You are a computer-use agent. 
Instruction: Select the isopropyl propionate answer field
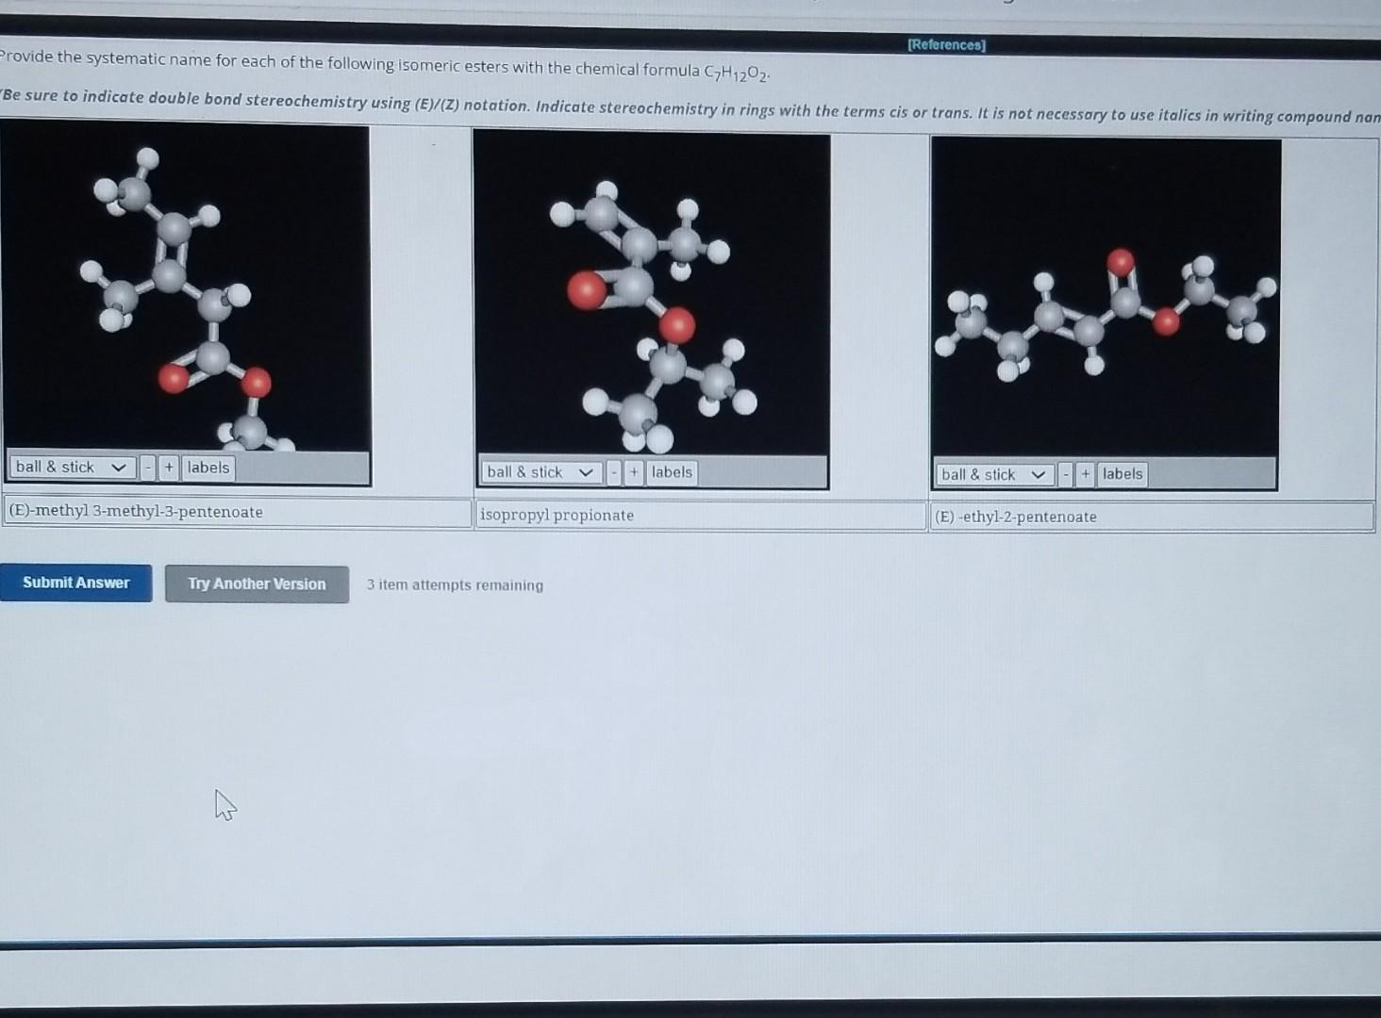coord(698,516)
